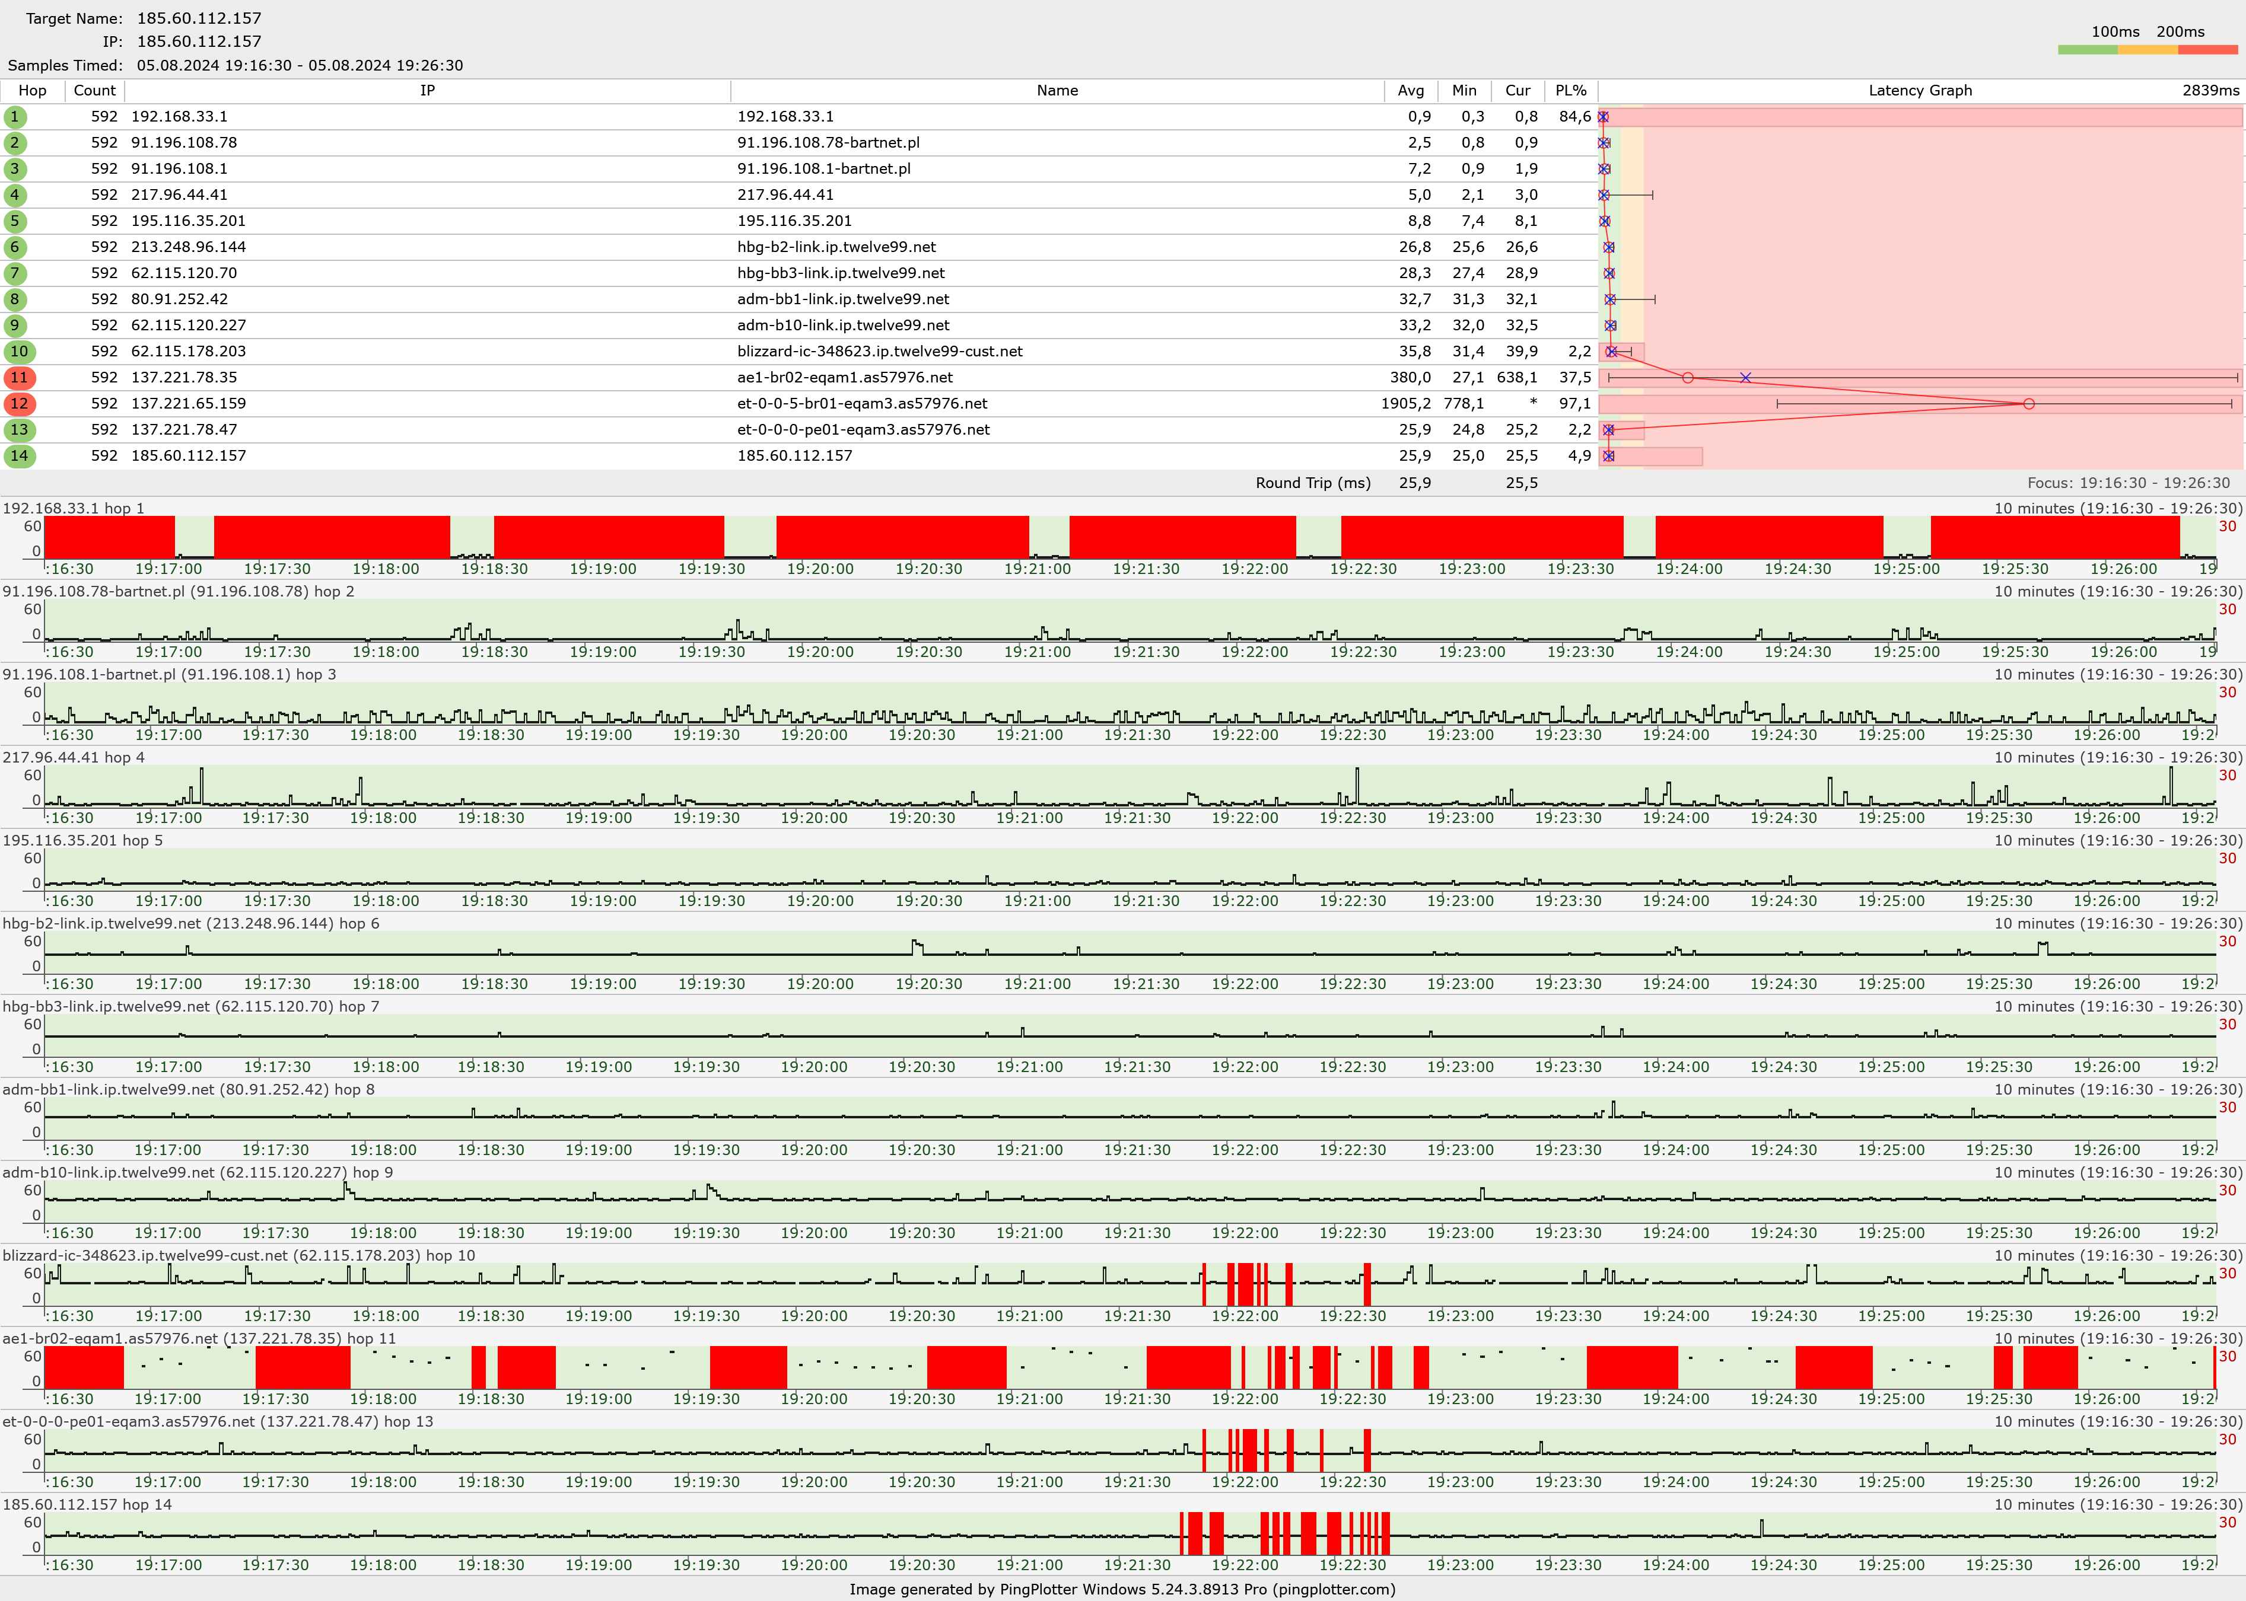Click the hop 1 timeline graph title
The height and width of the screenshot is (1601, 2246).
pos(74,509)
